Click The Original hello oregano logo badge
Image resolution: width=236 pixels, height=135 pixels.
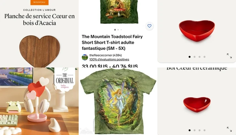(64, 79)
